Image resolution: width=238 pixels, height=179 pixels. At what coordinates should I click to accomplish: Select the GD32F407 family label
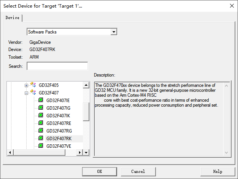coord(49,93)
